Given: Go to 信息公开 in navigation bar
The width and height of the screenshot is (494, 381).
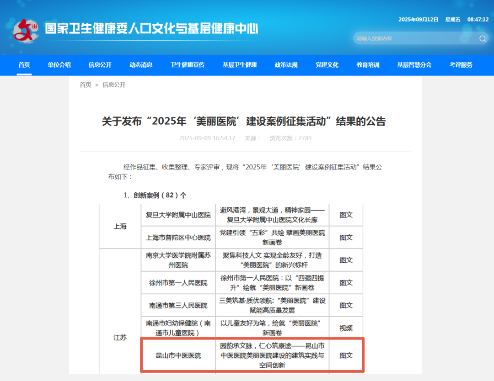Looking at the screenshot, I should click(100, 65).
